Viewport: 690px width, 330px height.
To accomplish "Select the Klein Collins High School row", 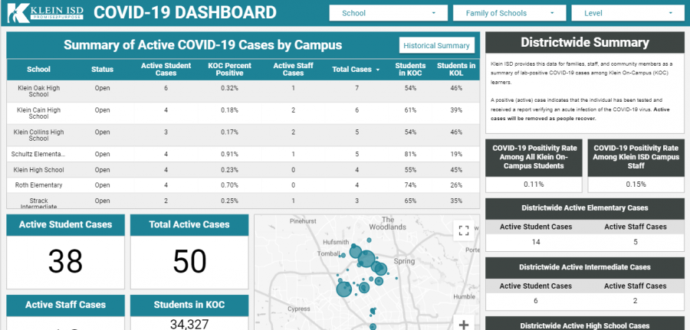I will click(x=243, y=135).
